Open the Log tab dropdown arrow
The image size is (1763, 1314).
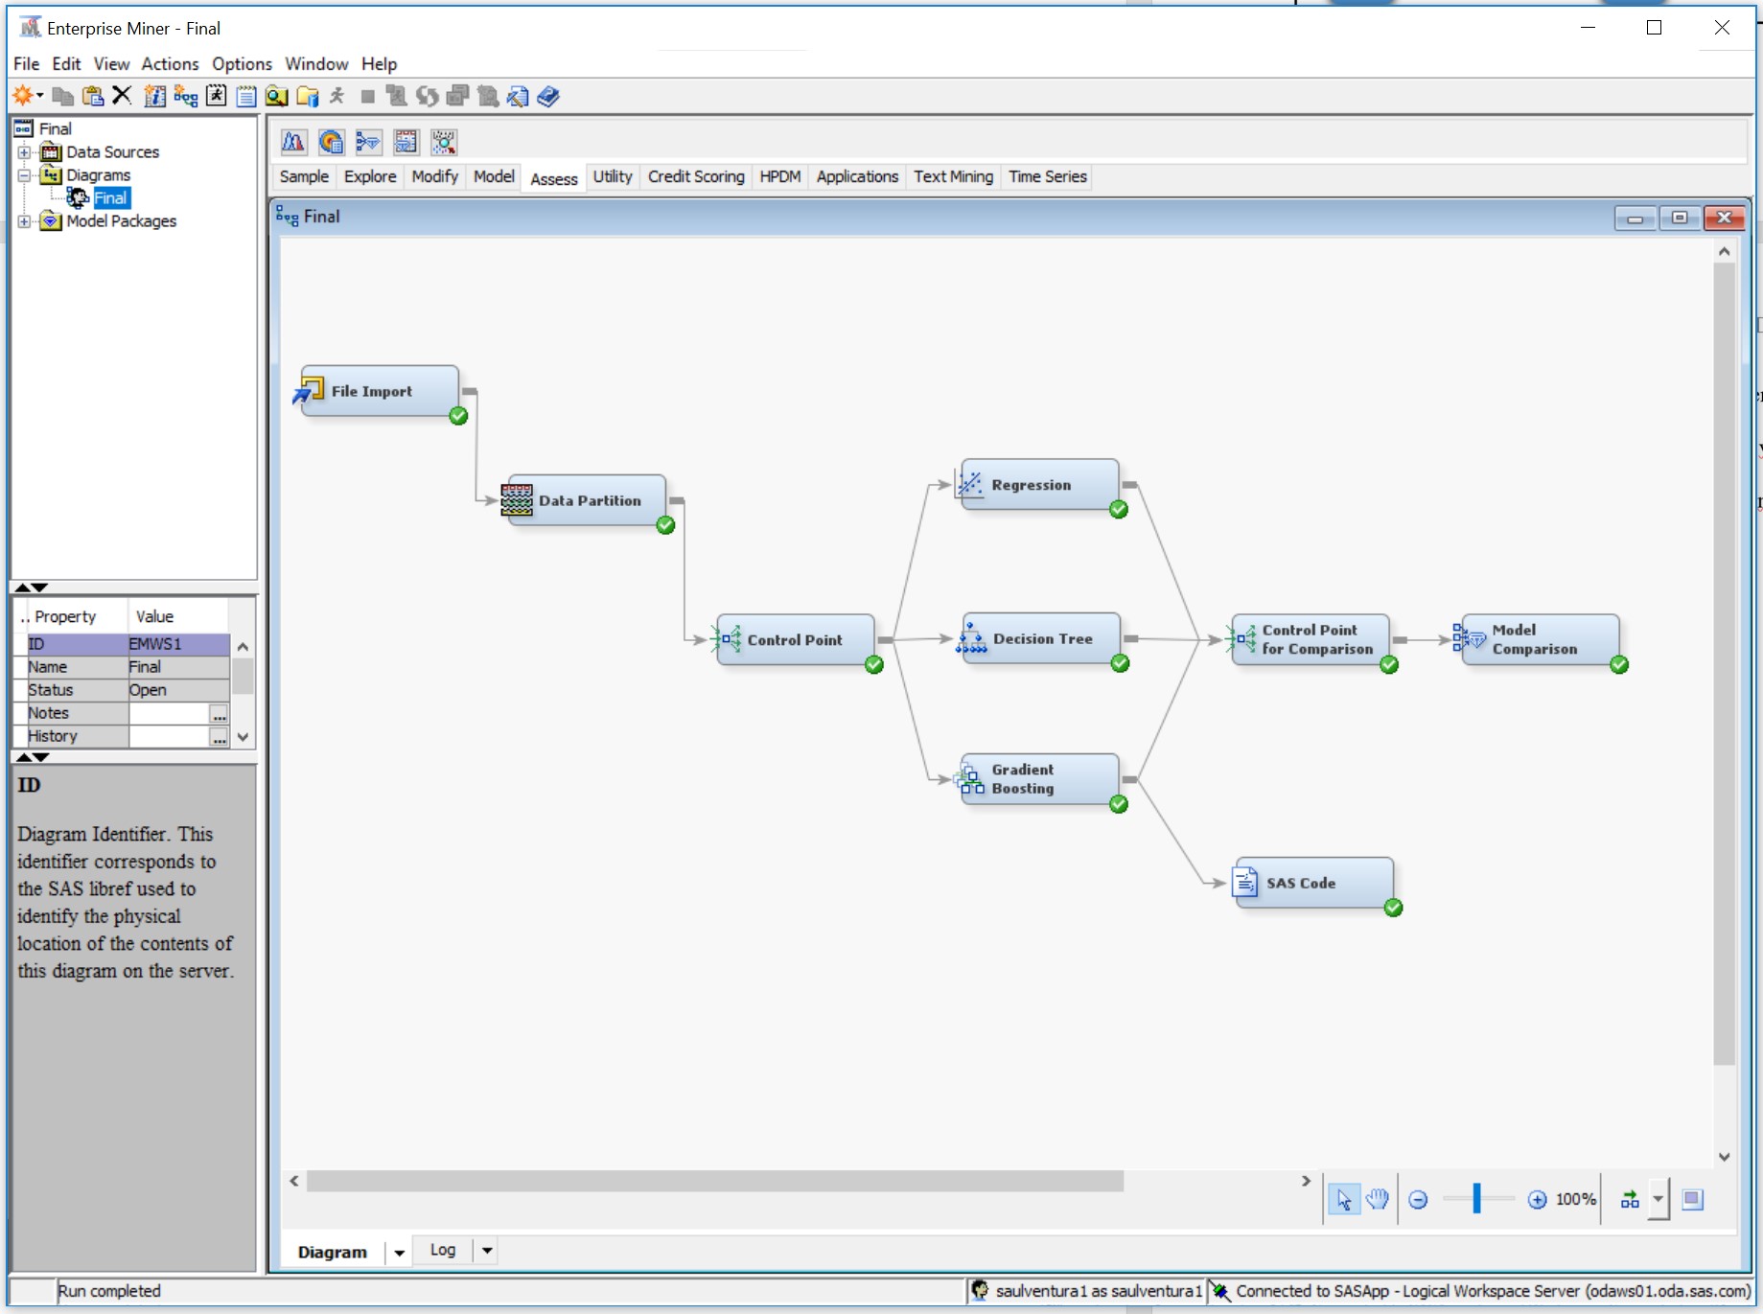(487, 1251)
